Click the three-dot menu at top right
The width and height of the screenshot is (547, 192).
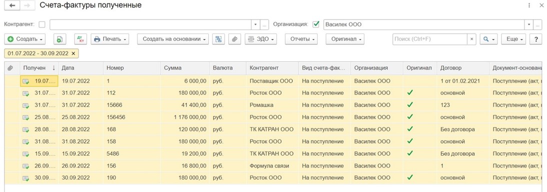(539, 5)
